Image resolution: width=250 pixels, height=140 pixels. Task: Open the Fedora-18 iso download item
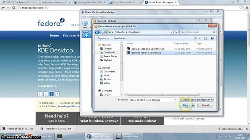coord(18,129)
